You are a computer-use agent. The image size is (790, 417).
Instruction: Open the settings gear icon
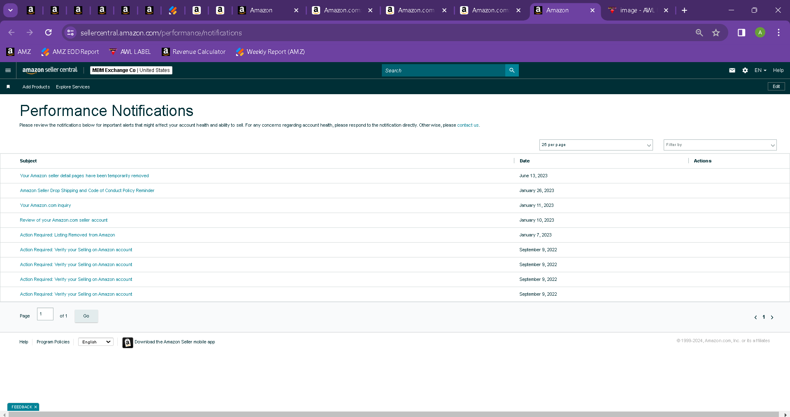coord(745,70)
